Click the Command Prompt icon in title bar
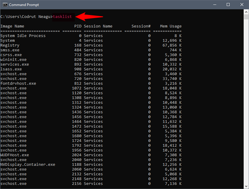This screenshot has width=249, height=189. (x=5, y=4)
